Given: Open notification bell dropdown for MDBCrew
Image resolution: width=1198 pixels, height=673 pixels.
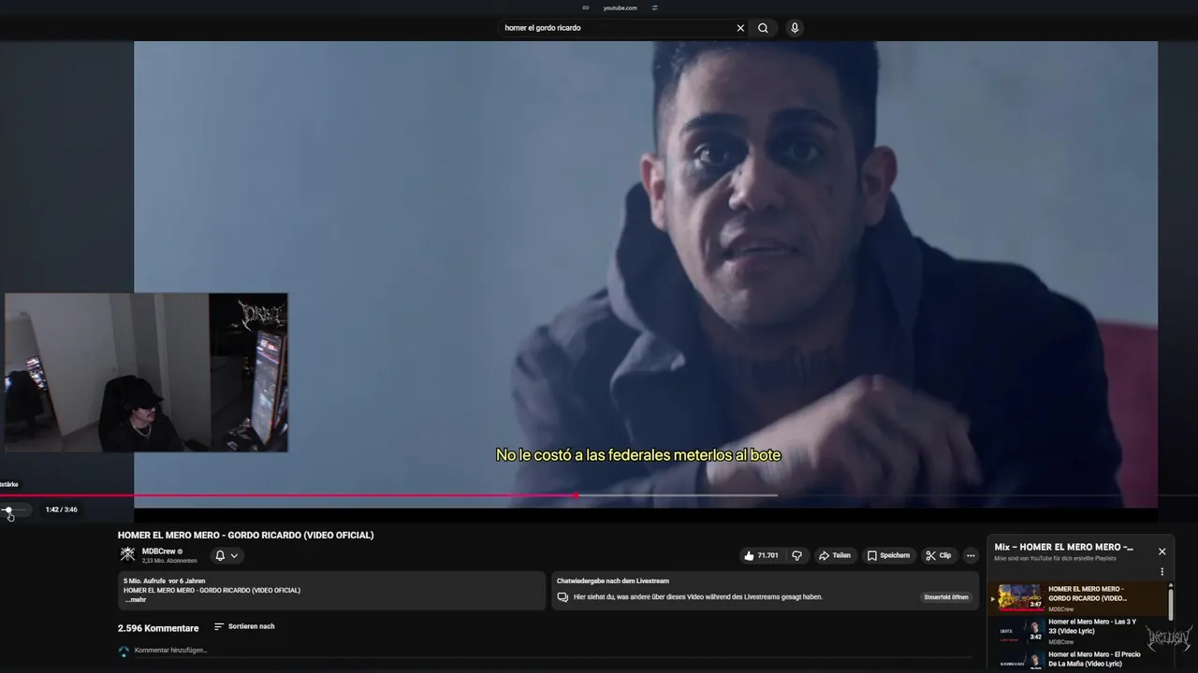Looking at the screenshot, I should point(226,555).
